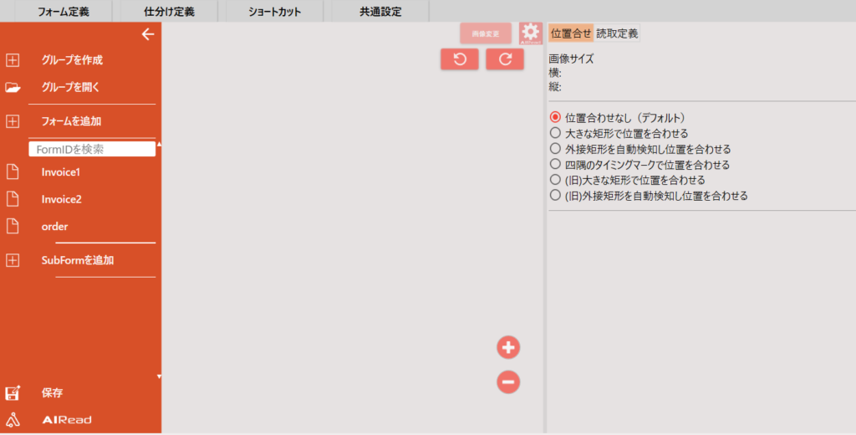
Task: Select 位置合わせなし（デフォルト） radio option
Action: coord(555,118)
